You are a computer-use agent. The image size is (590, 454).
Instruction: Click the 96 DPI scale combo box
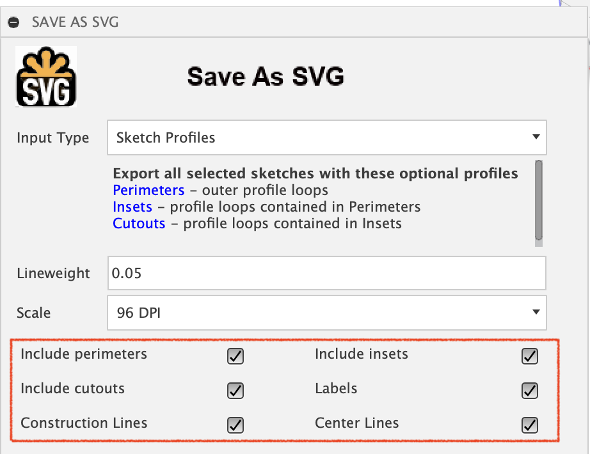326,313
